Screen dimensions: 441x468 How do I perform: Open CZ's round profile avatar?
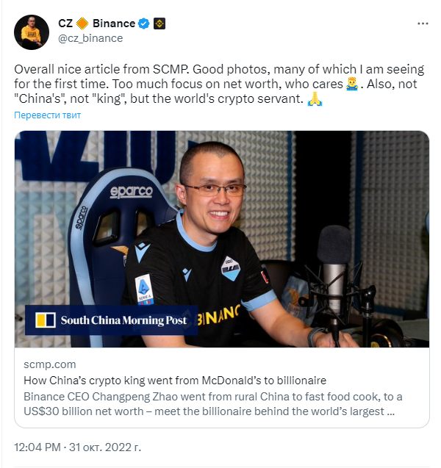32,32
